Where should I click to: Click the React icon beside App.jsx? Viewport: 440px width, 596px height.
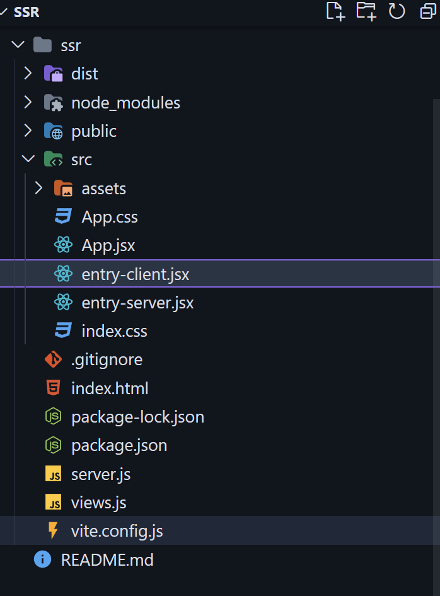tap(63, 245)
